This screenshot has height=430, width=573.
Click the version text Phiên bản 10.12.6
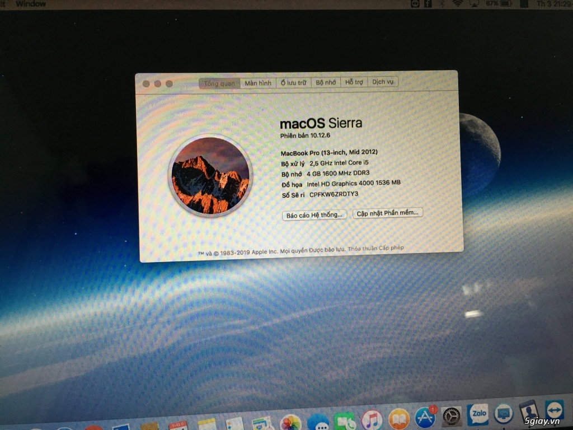coord(305,135)
